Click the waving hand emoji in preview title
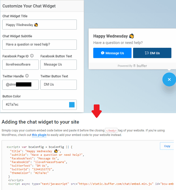 [x=132, y=36]
